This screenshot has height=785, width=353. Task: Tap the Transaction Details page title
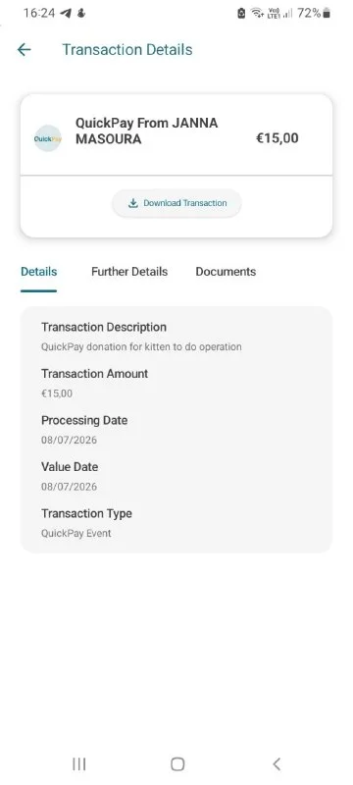tap(127, 50)
